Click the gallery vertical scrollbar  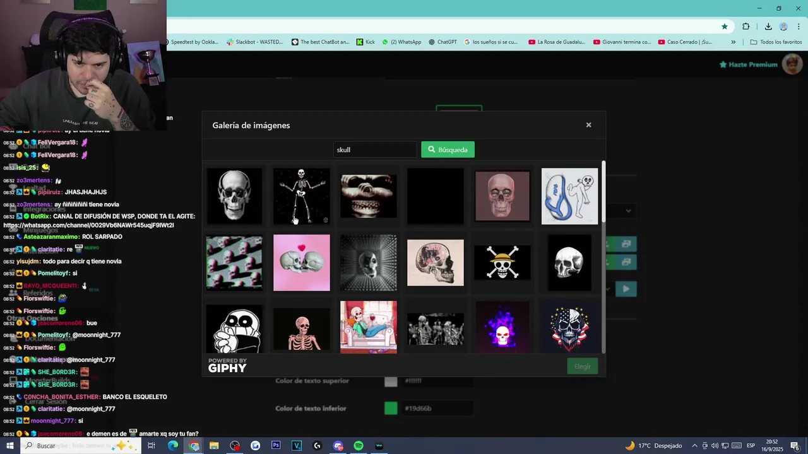pyautogui.click(x=603, y=192)
